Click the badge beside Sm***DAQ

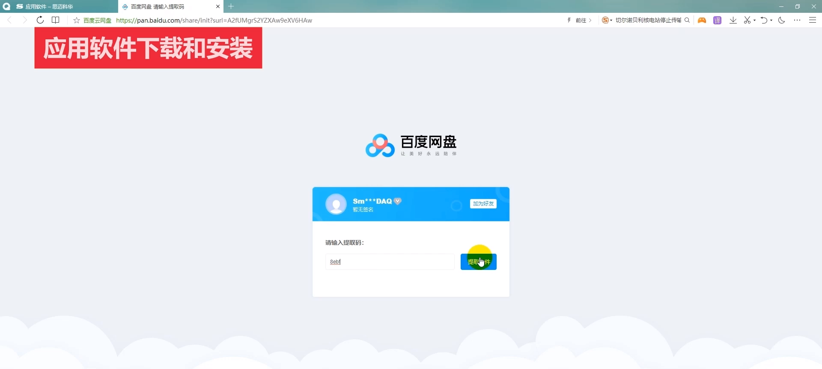(398, 201)
